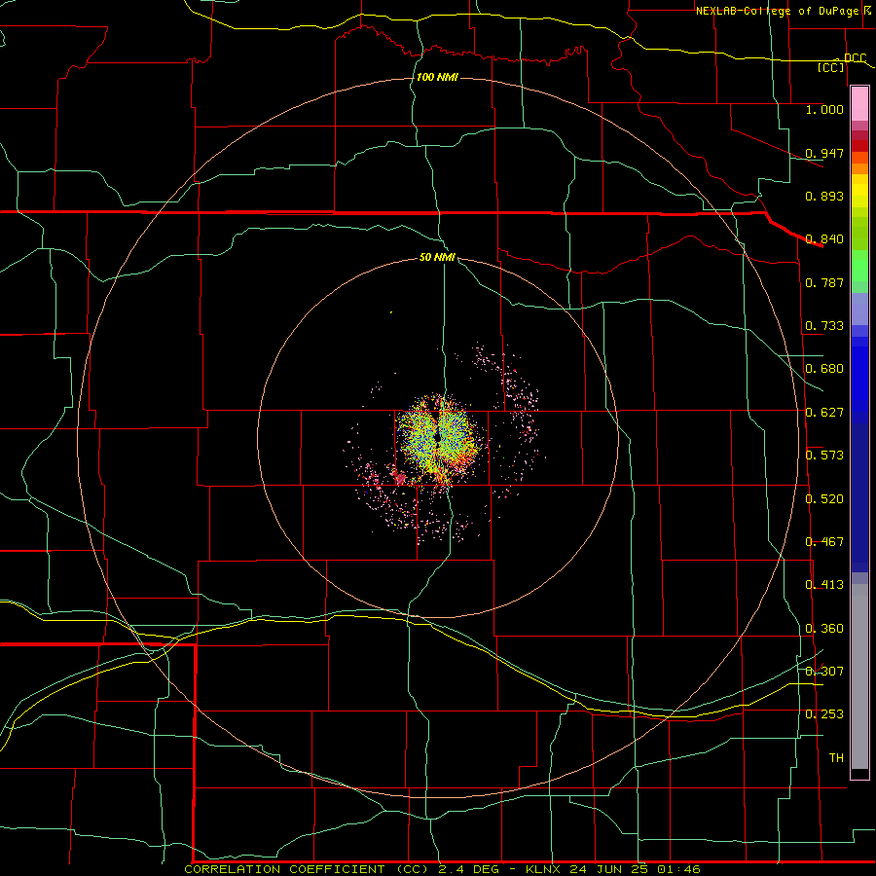
Task: Click the 100 NMI range ring label
Action: (x=437, y=77)
